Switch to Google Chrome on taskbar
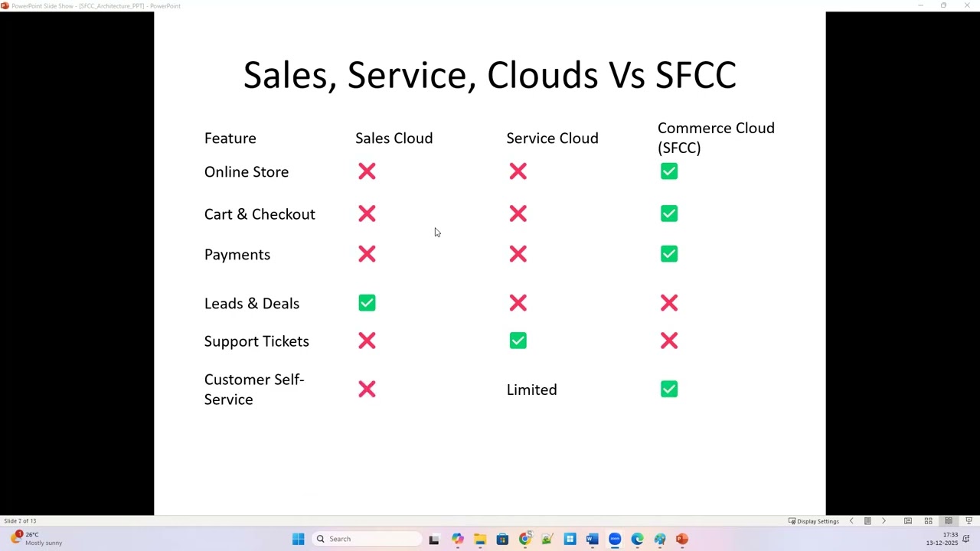The height and width of the screenshot is (551, 980). pyautogui.click(x=525, y=539)
